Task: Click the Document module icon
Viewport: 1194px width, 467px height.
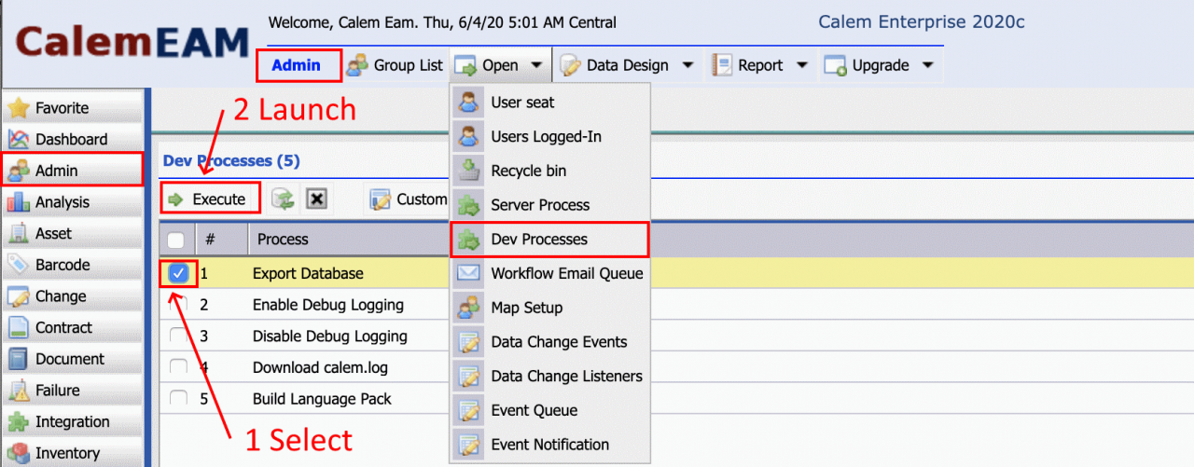Action: click(19, 359)
